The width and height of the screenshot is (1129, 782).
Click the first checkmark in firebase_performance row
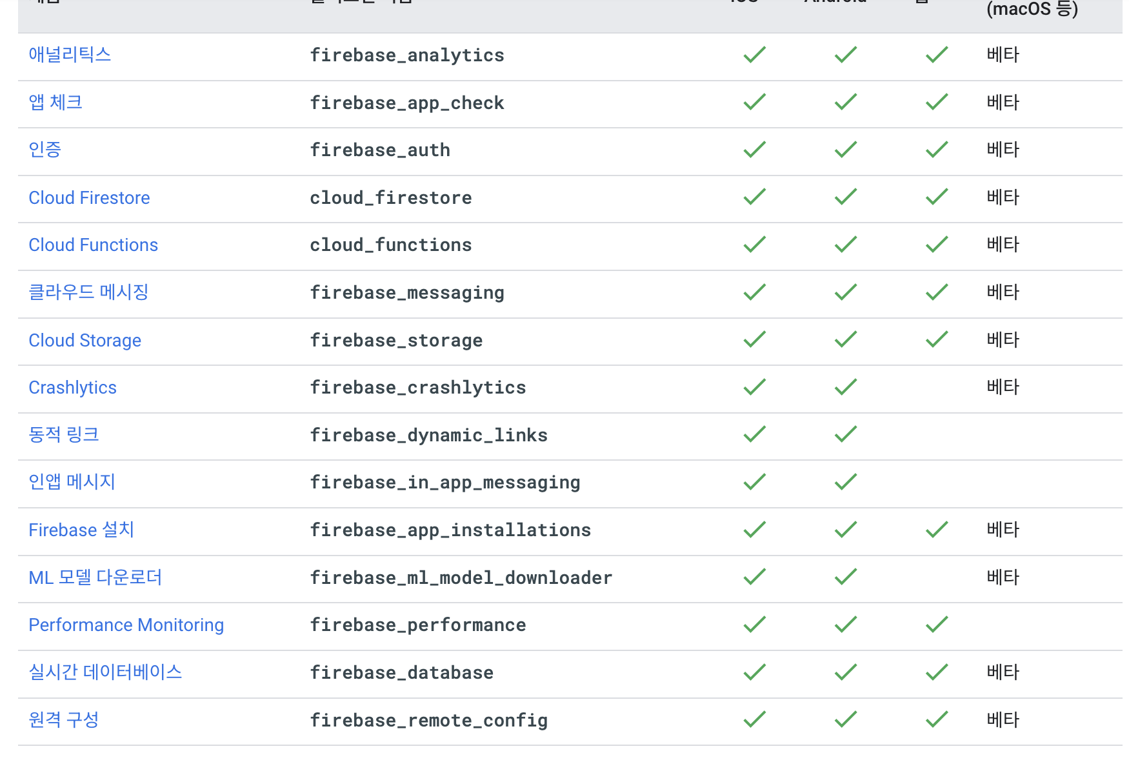pyautogui.click(x=755, y=625)
